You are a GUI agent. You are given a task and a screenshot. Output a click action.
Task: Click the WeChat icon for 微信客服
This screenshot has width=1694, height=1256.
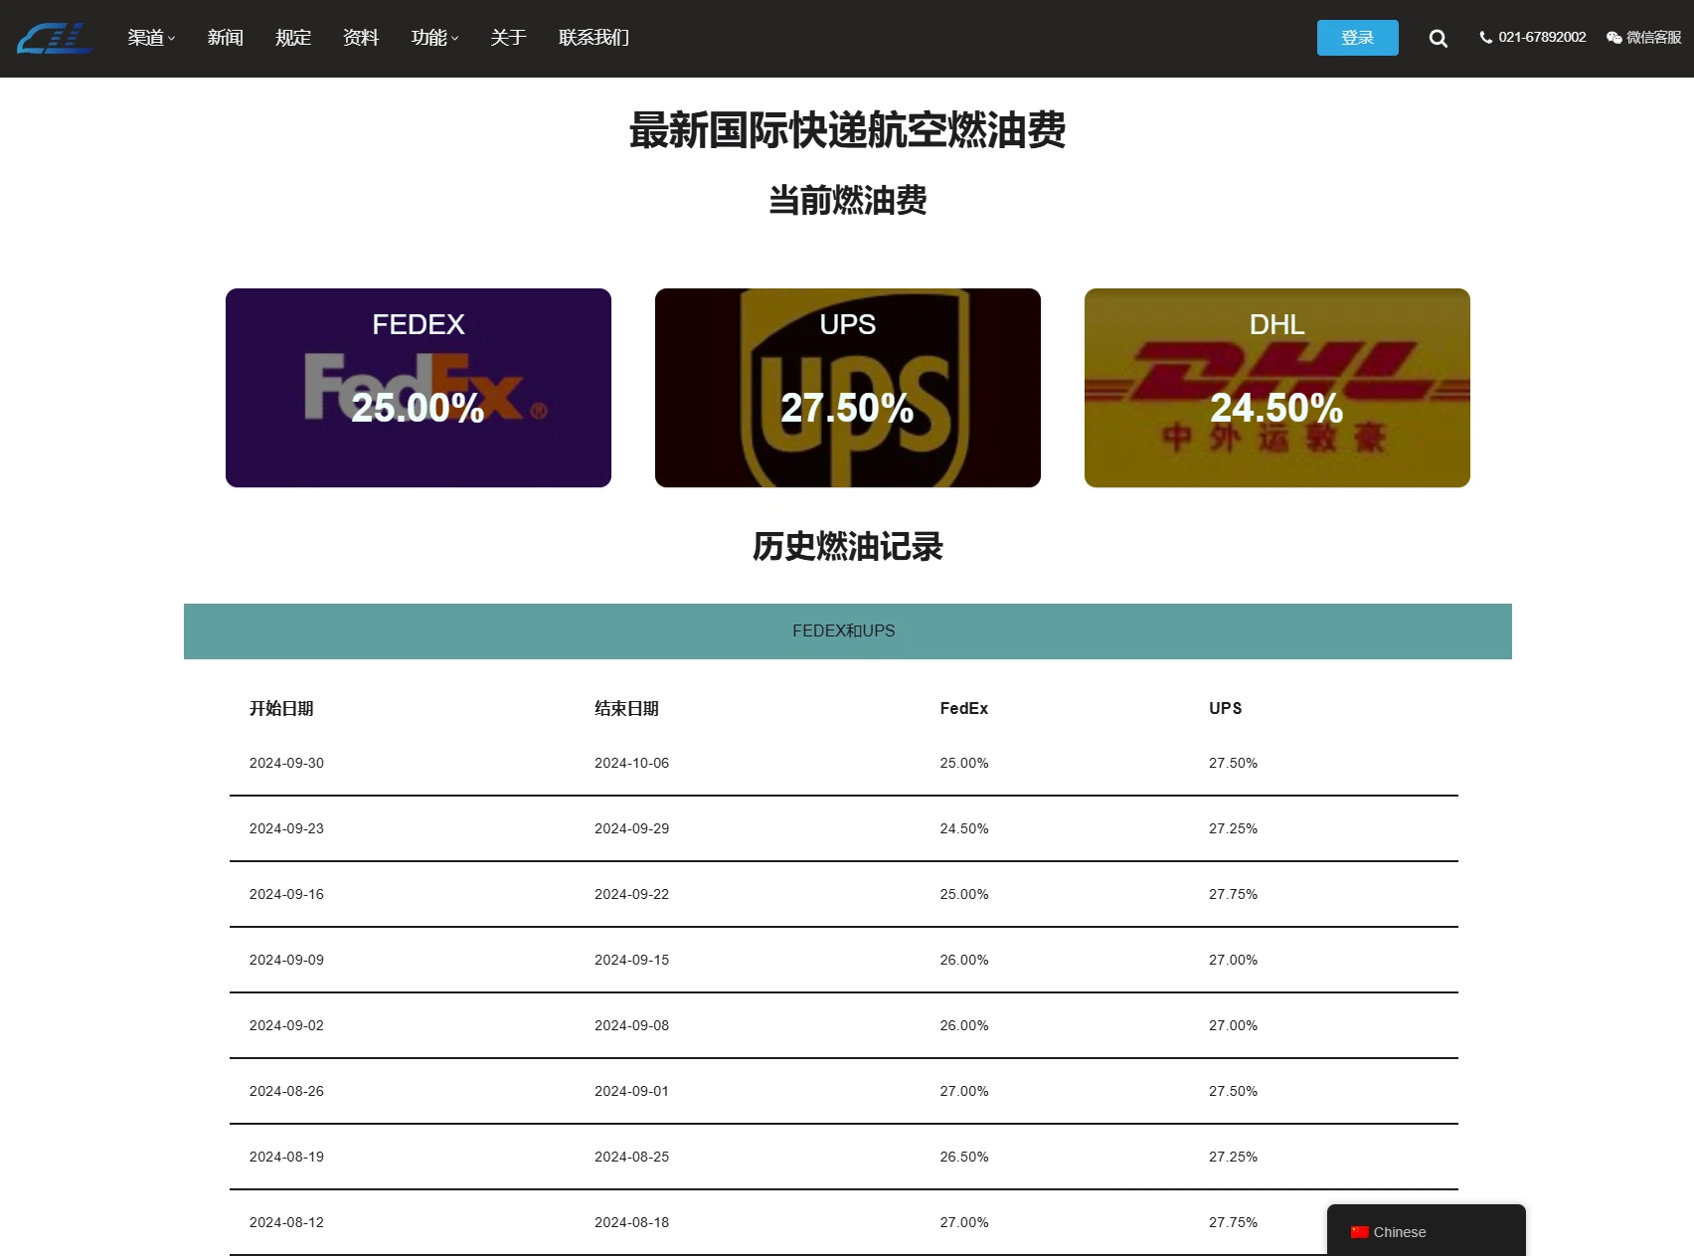click(x=1614, y=38)
